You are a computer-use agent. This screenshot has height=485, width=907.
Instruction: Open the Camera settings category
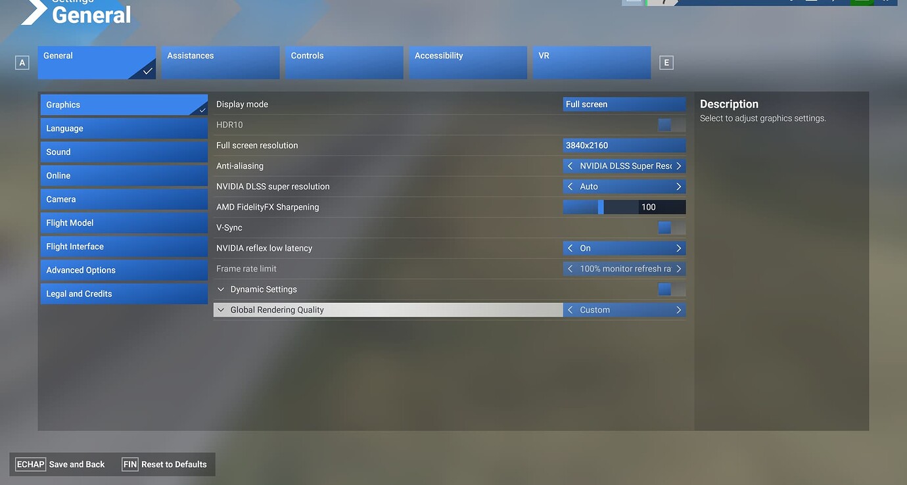(x=124, y=198)
